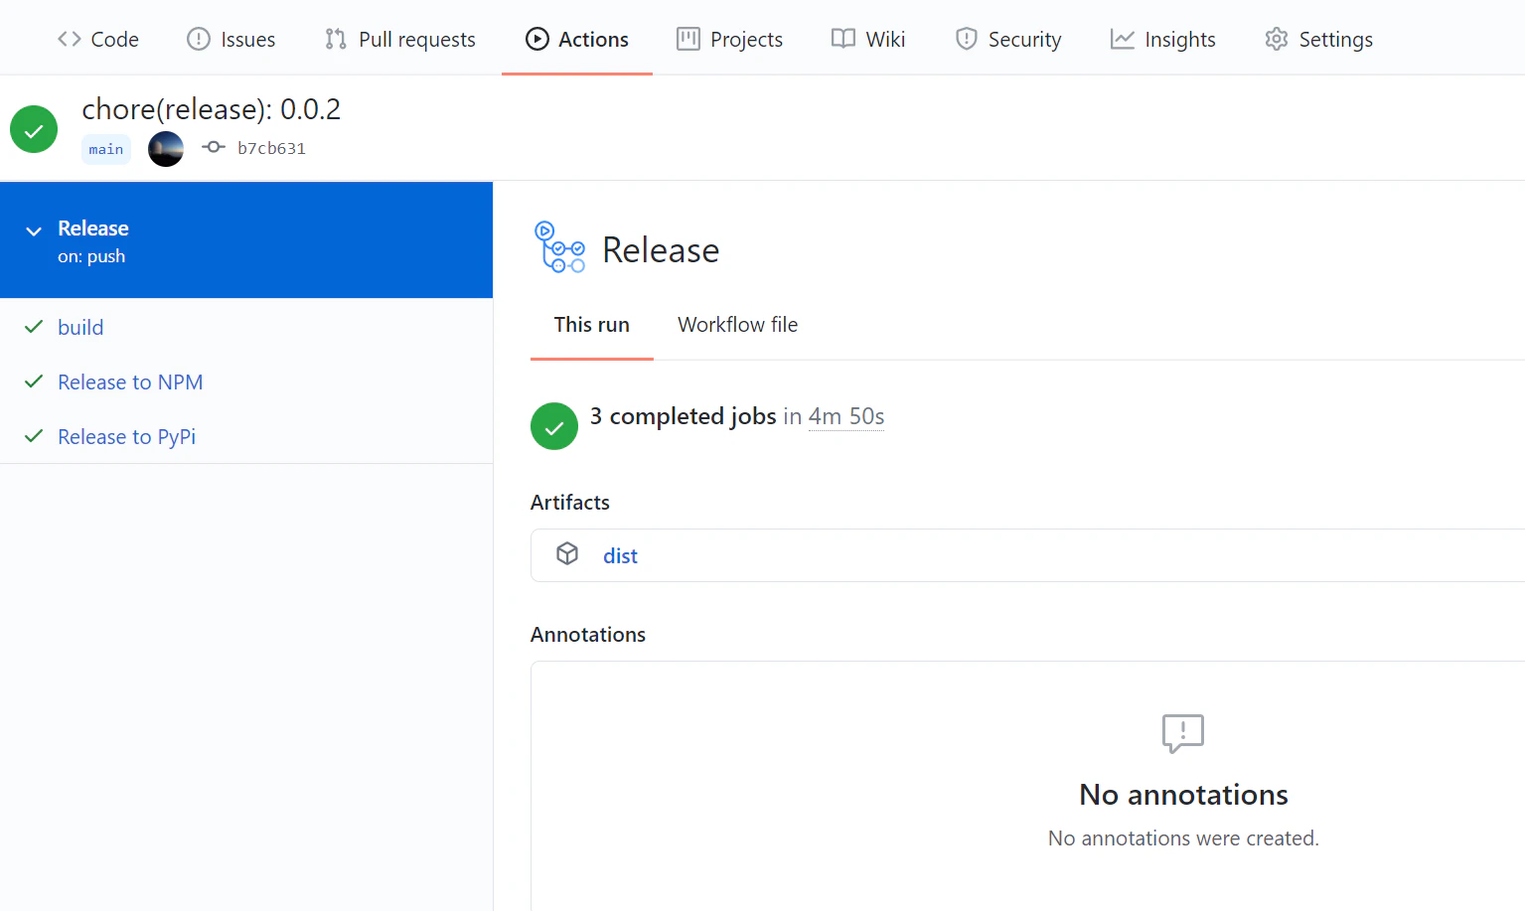Open the build job
Viewport: 1525px width, 911px height.
point(80,327)
